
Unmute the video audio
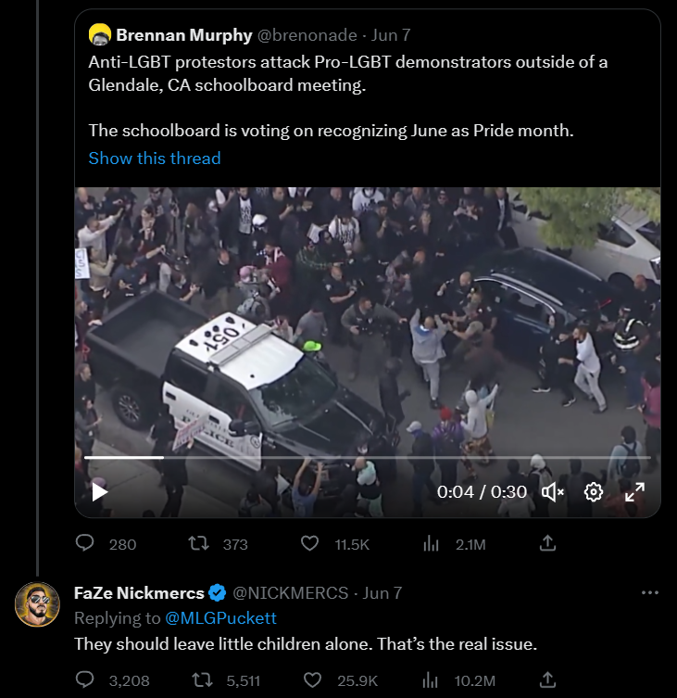pos(553,492)
